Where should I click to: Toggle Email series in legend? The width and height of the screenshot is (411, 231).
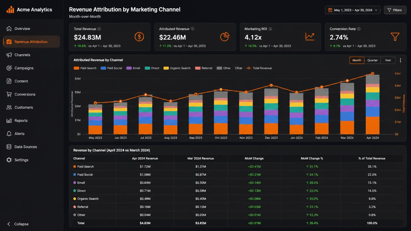(133, 68)
